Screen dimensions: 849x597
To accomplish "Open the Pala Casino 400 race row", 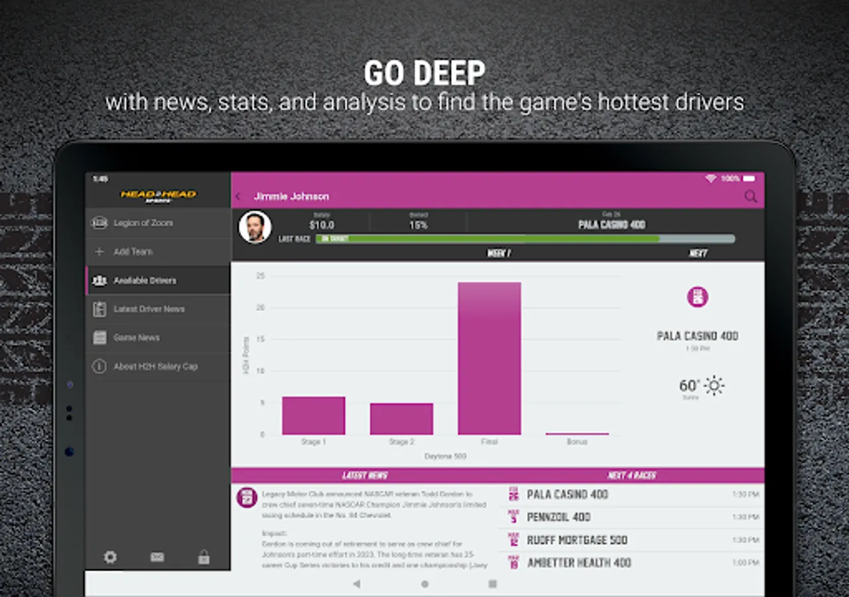I will pos(631,494).
